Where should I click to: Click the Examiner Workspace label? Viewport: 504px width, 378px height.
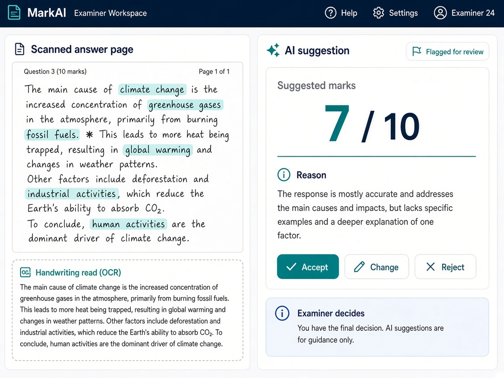tap(110, 13)
